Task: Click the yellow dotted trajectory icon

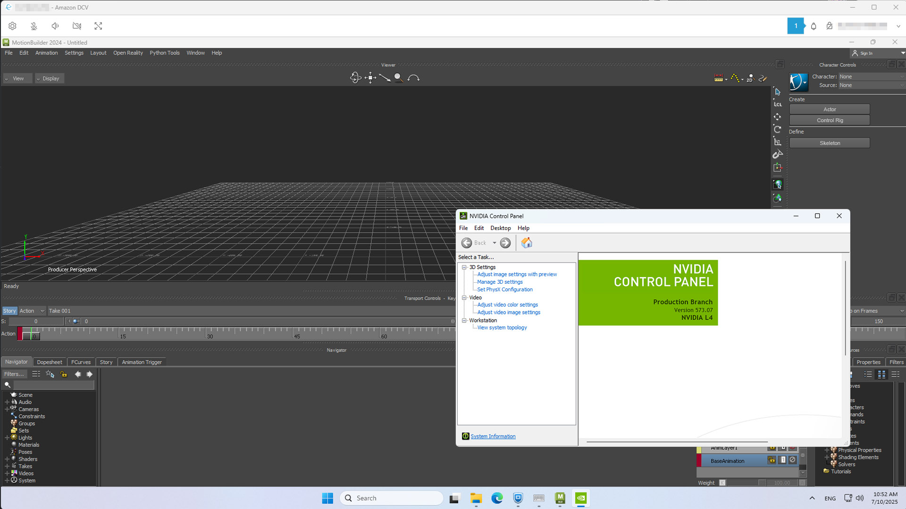Action: pyautogui.click(x=735, y=78)
